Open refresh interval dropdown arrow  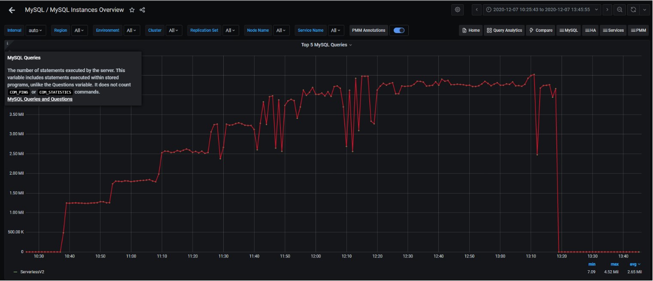pyautogui.click(x=644, y=9)
